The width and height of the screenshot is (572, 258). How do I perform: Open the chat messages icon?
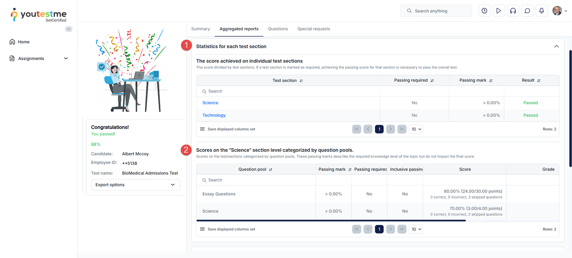pyautogui.click(x=527, y=11)
